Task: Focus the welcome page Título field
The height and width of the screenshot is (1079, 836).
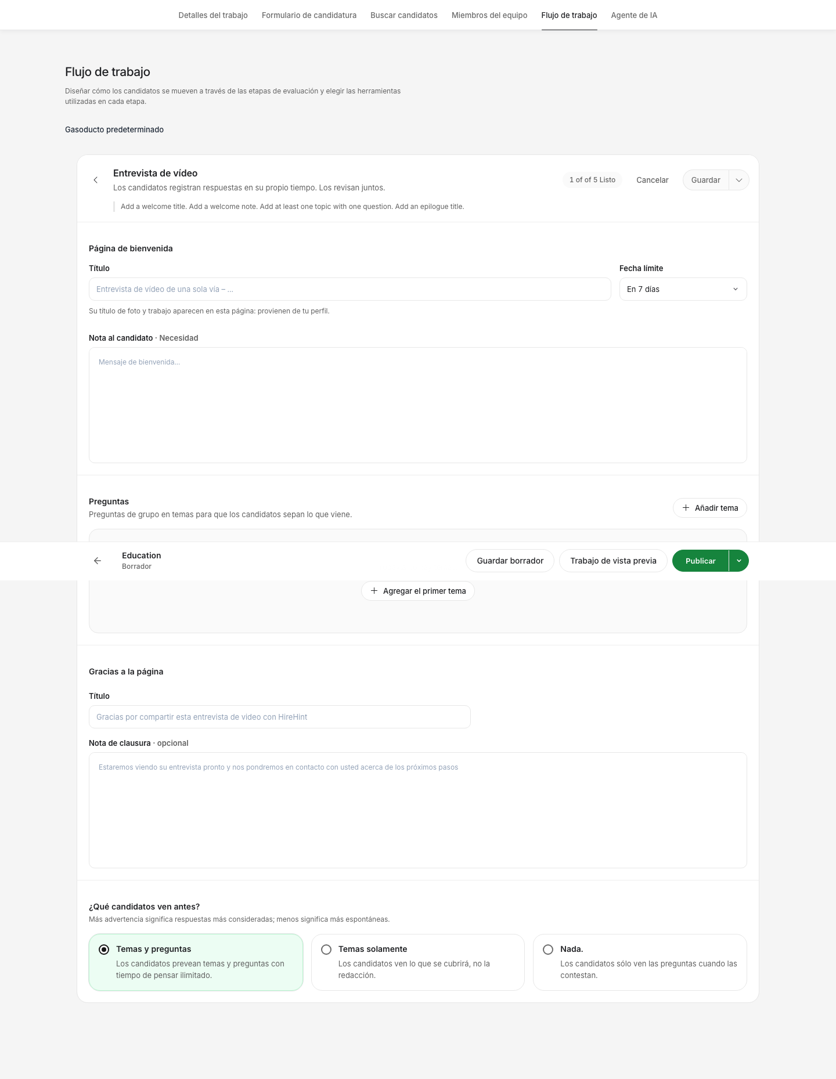Action: pos(349,289)
